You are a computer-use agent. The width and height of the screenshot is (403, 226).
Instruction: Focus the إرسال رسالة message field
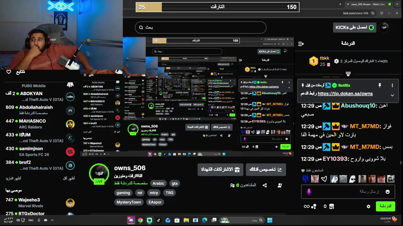pyautogui.click(x=348, y=191)
